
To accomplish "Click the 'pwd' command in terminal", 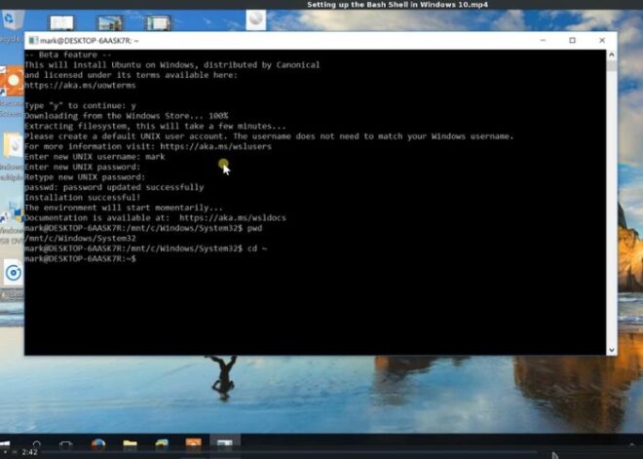I will tap(254, 228).
